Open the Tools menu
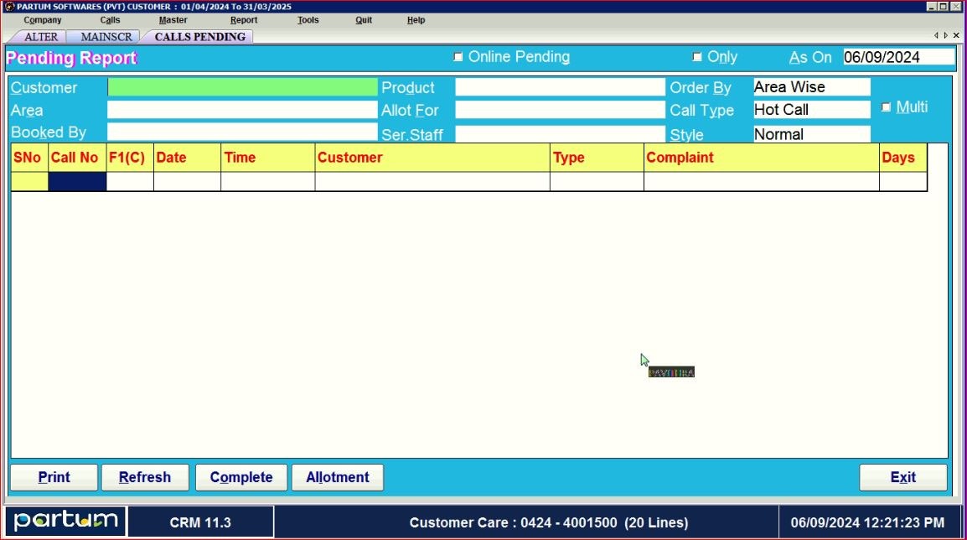The height and width of the screenshot is (540, 967). click(x=308, y=19)
